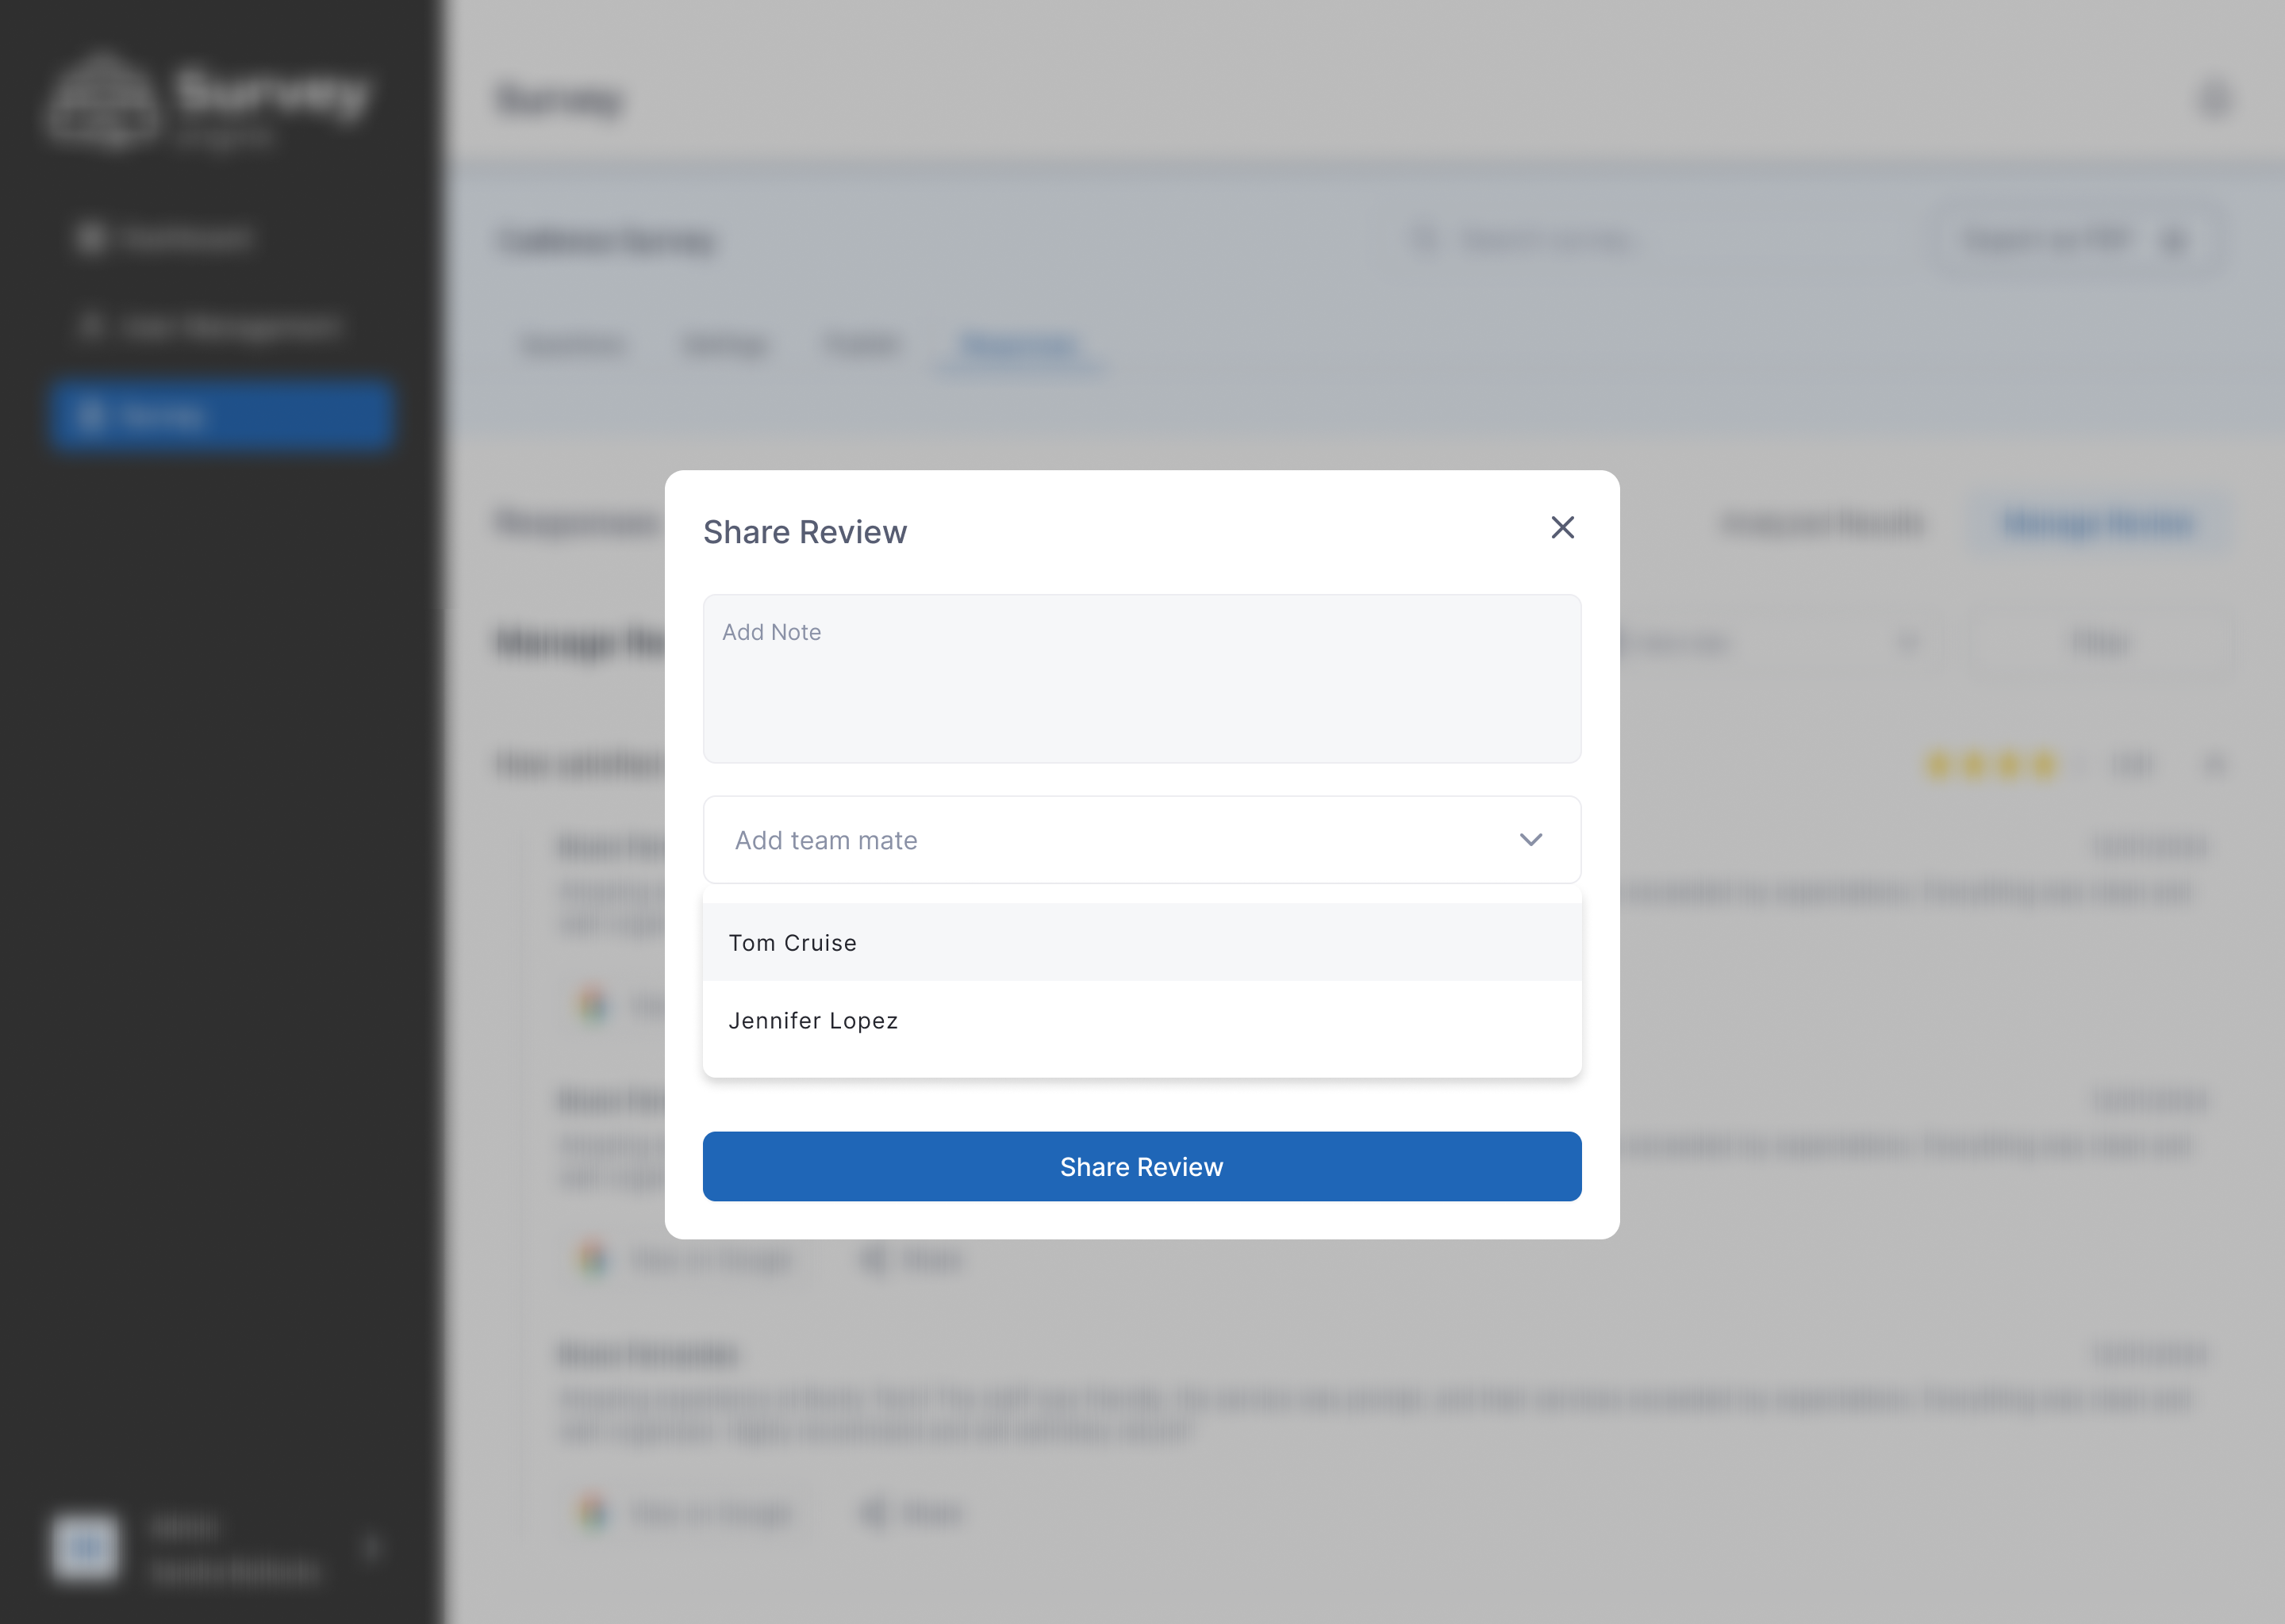Click the blue Share Review button
The height and width of the screenshot is (1624, 2285).
(x=1142, y=1166)
